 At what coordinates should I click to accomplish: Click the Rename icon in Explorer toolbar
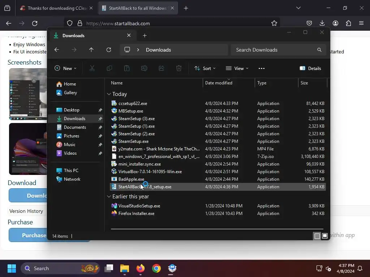point(144,68)
